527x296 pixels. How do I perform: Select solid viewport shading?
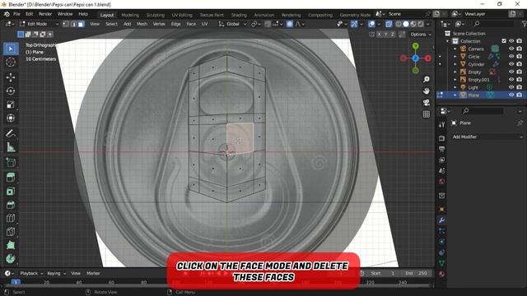click(406, 24)
